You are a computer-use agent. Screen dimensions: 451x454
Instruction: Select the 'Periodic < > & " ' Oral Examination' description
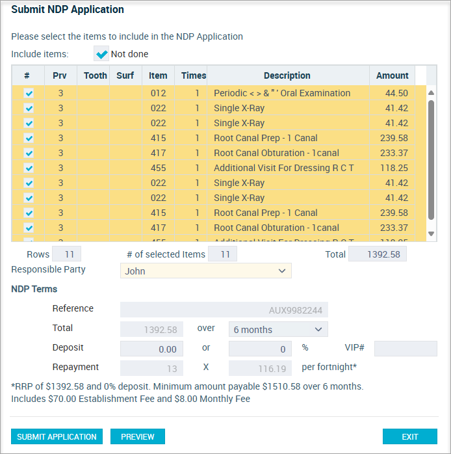(282, 93)
